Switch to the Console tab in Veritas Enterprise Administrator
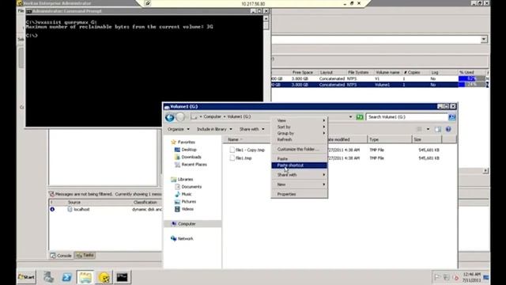 pos(61,256)
